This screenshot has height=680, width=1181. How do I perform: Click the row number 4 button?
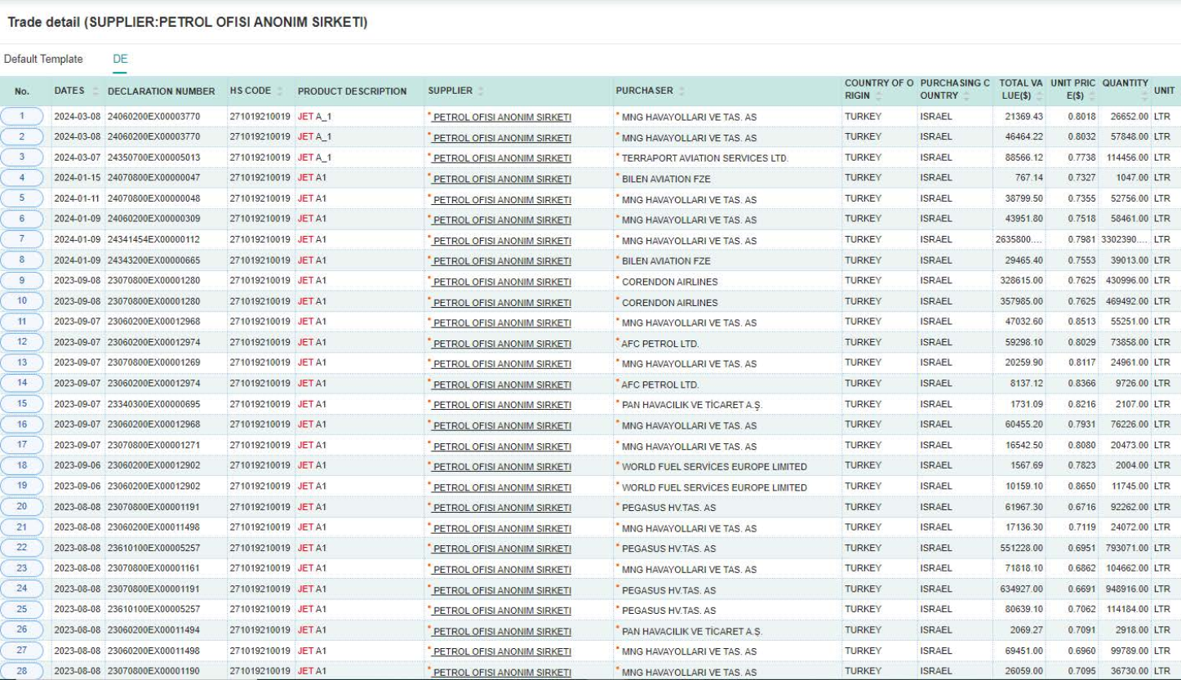[22, 178]
